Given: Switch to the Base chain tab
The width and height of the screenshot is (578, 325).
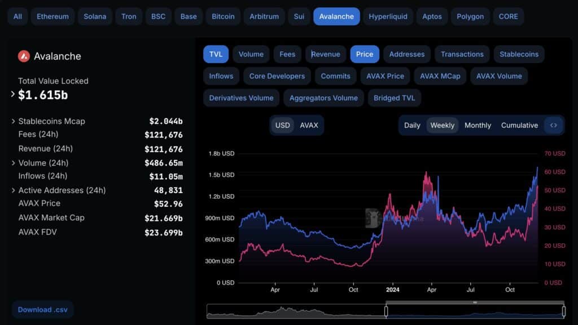Looking at the screenshot, I should (x=189, y=16).
